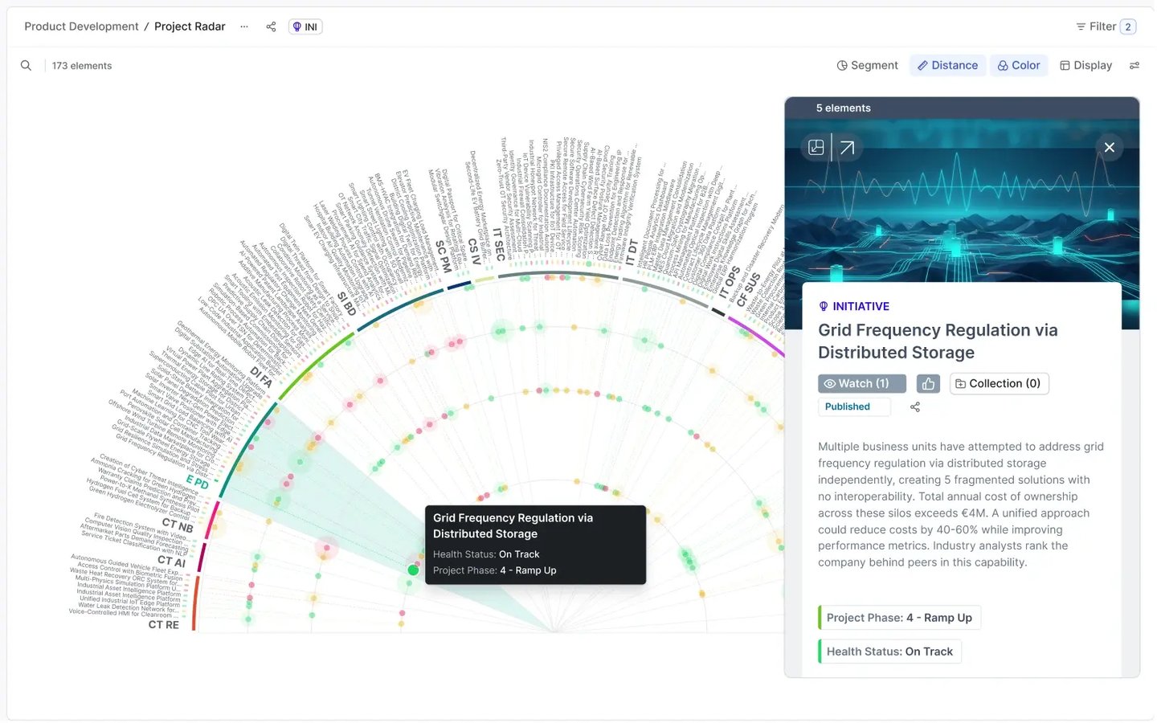Open the Distance settings
The image size is (1157, 723).
[948, 66]
